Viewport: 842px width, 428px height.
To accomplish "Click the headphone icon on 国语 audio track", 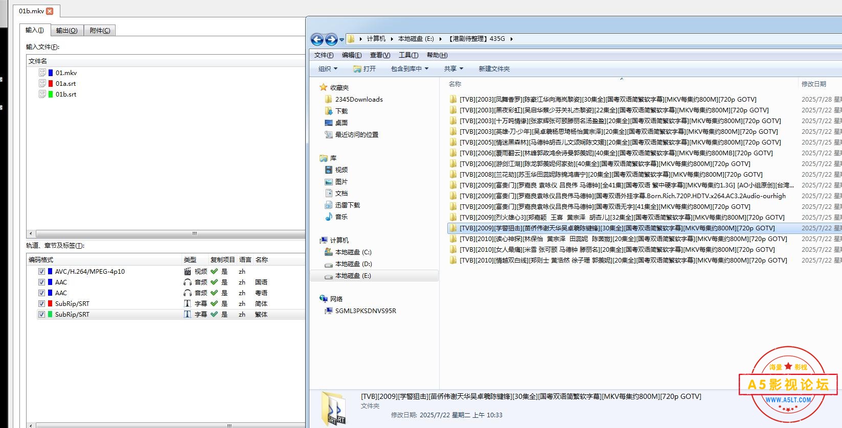I will 188,282.
